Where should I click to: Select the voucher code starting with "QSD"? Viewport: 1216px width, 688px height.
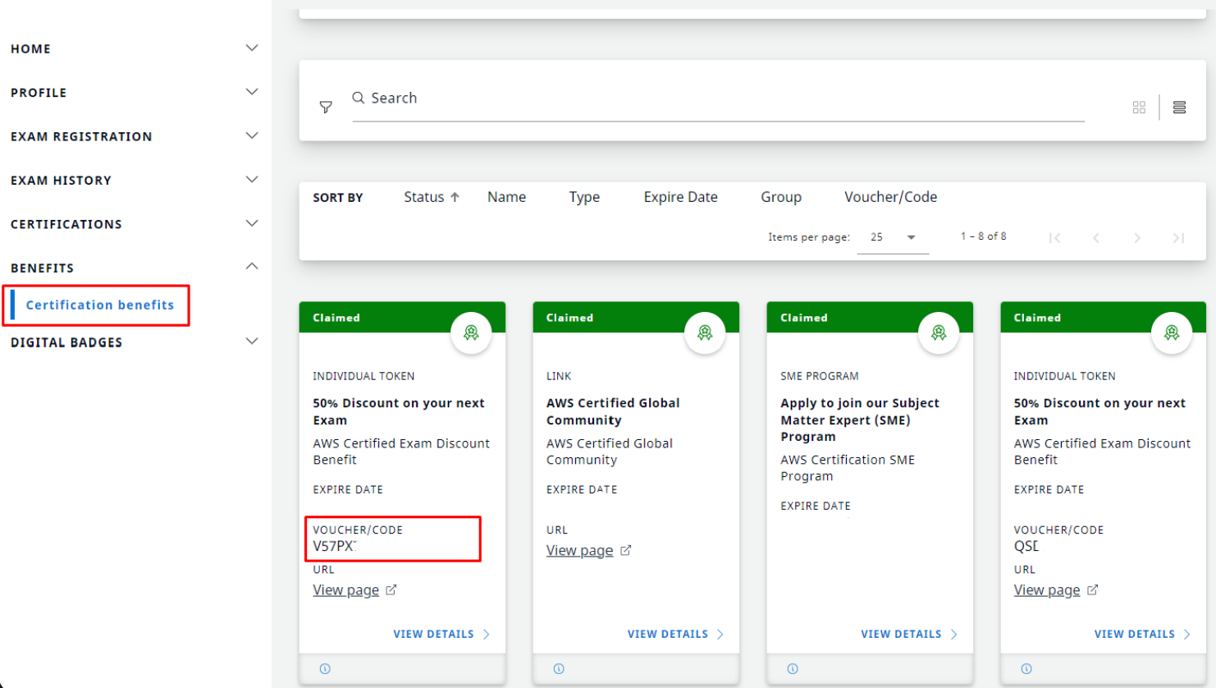click(1026, 546)
